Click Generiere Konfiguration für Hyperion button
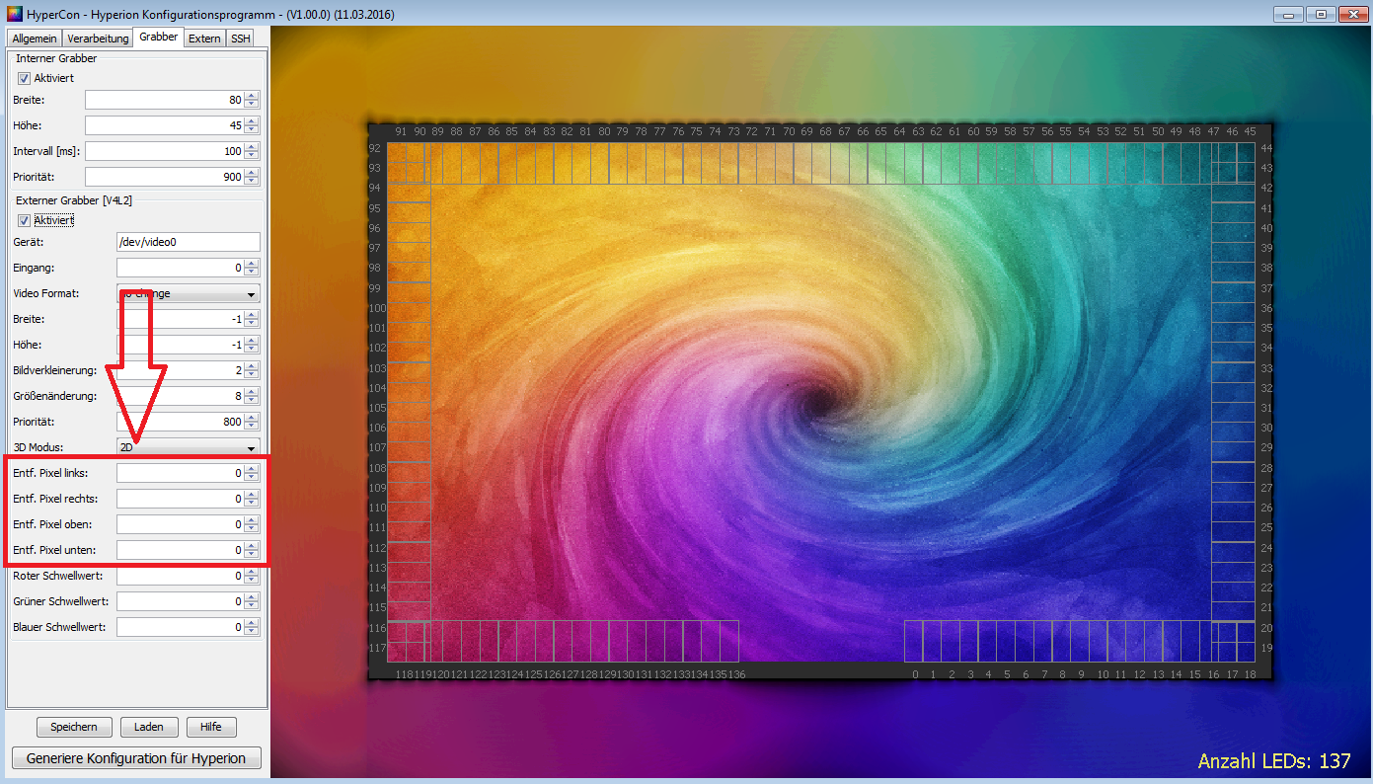Screen dimensions: 1373x784 [136, 758]
